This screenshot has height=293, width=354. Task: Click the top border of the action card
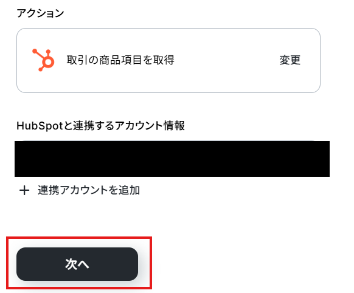point(168,29)
